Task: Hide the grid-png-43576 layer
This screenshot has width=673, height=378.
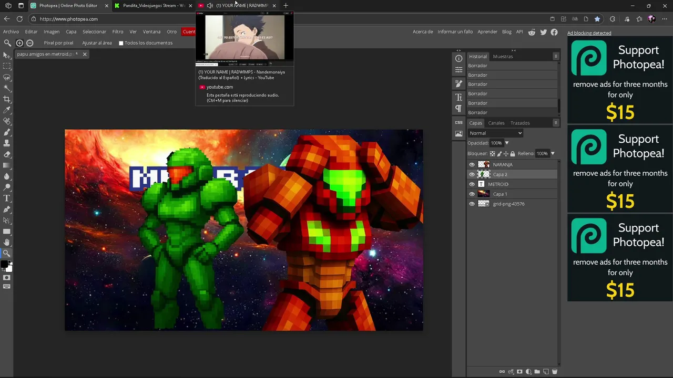Action: (472, 204)
